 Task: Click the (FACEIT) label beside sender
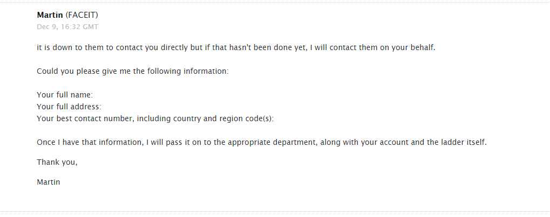[82, 15]
